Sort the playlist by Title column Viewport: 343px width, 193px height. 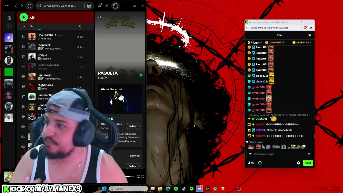[31, 26]
